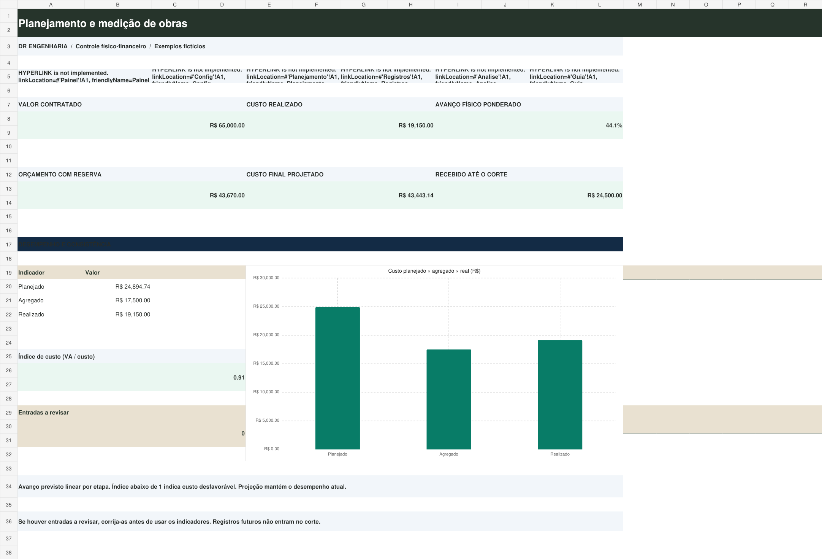The image size is (822, 559).
Task: Click the title 'Planejamento e medição de obras'
Action: (x=103, y=24)
